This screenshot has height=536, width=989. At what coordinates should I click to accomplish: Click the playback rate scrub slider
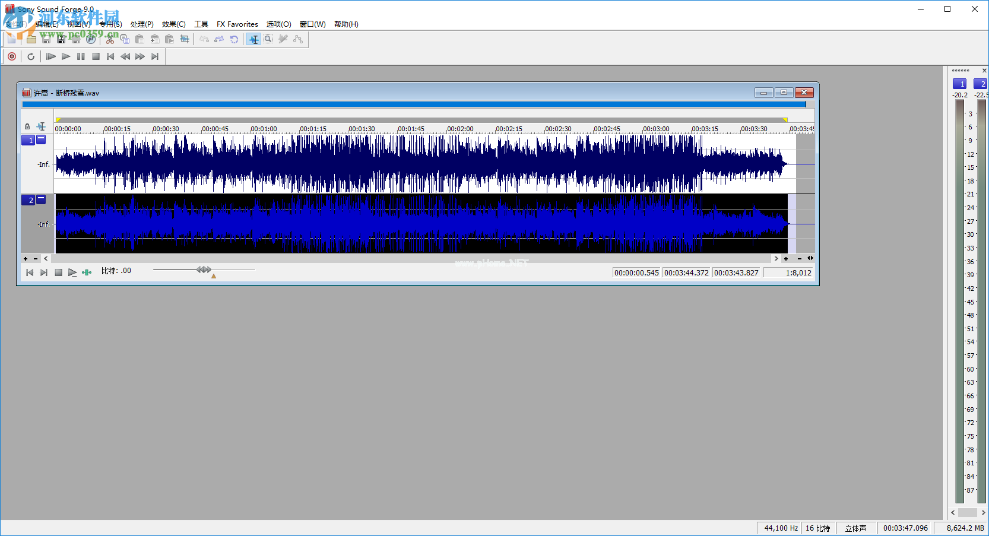(x=204, y=269)
